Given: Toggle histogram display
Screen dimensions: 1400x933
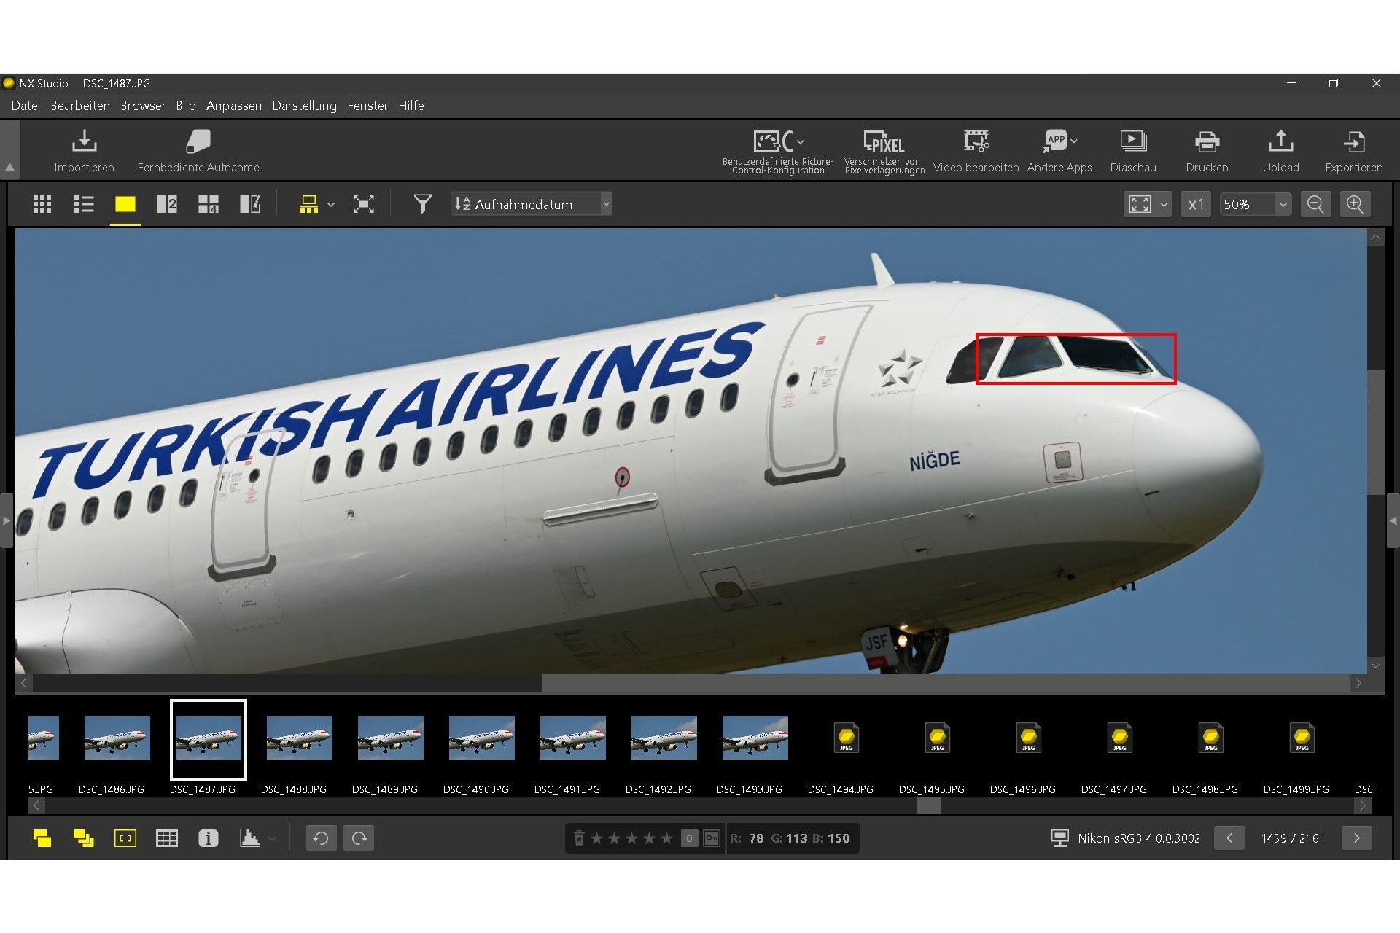Looking at the screenshot, I should 249,838.
